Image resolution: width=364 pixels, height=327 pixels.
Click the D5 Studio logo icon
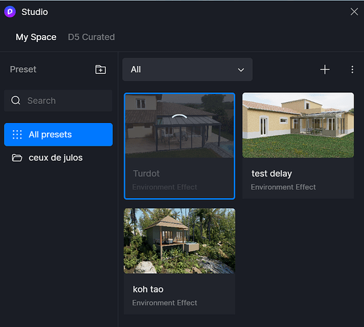tap(10, 12)
